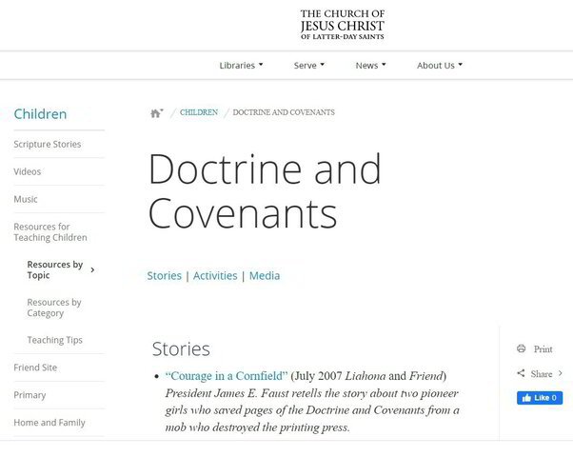Click the Doctrine and Covenants page title
Image resolution: width=573 pixels, height=457 pixels.
[x=265, y=190]
